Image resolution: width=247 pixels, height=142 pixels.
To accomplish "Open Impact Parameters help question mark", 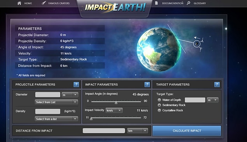I will point(147,84).
